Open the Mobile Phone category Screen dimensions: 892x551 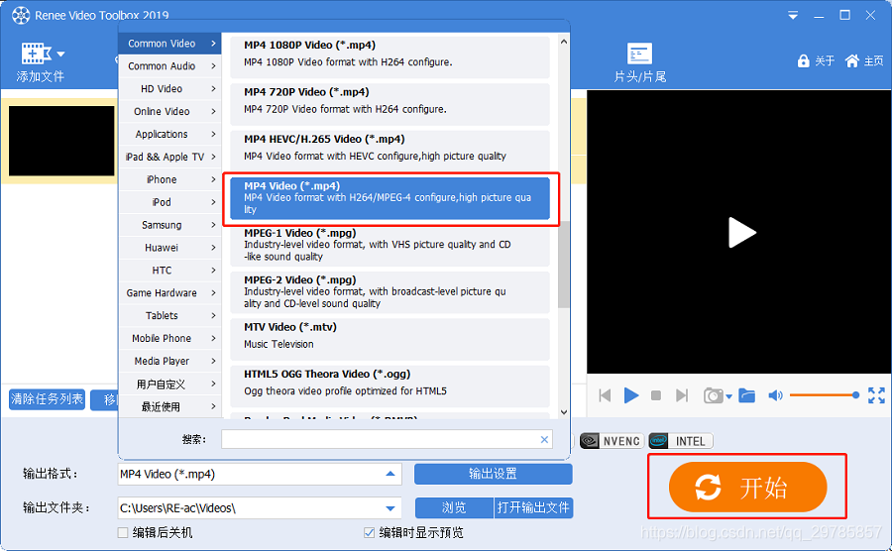pos(170,338)
